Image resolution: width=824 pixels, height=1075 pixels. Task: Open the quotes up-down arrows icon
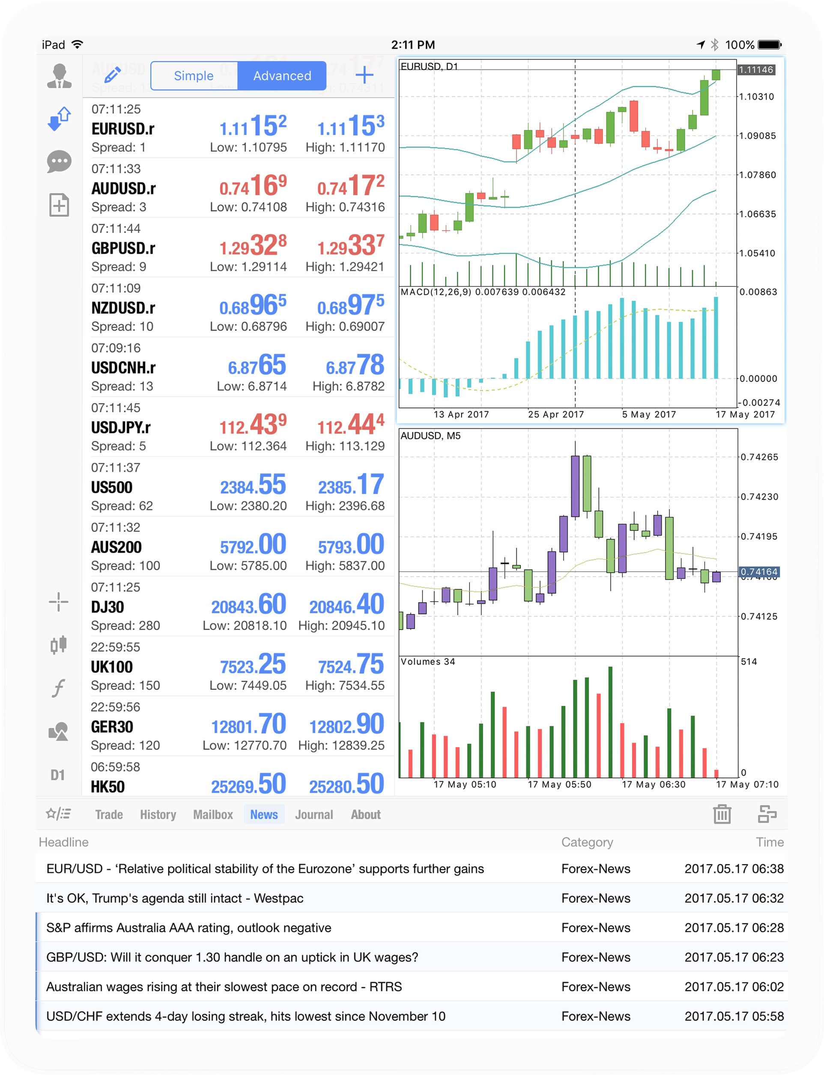pyautogui.click(x=59, y=119)
